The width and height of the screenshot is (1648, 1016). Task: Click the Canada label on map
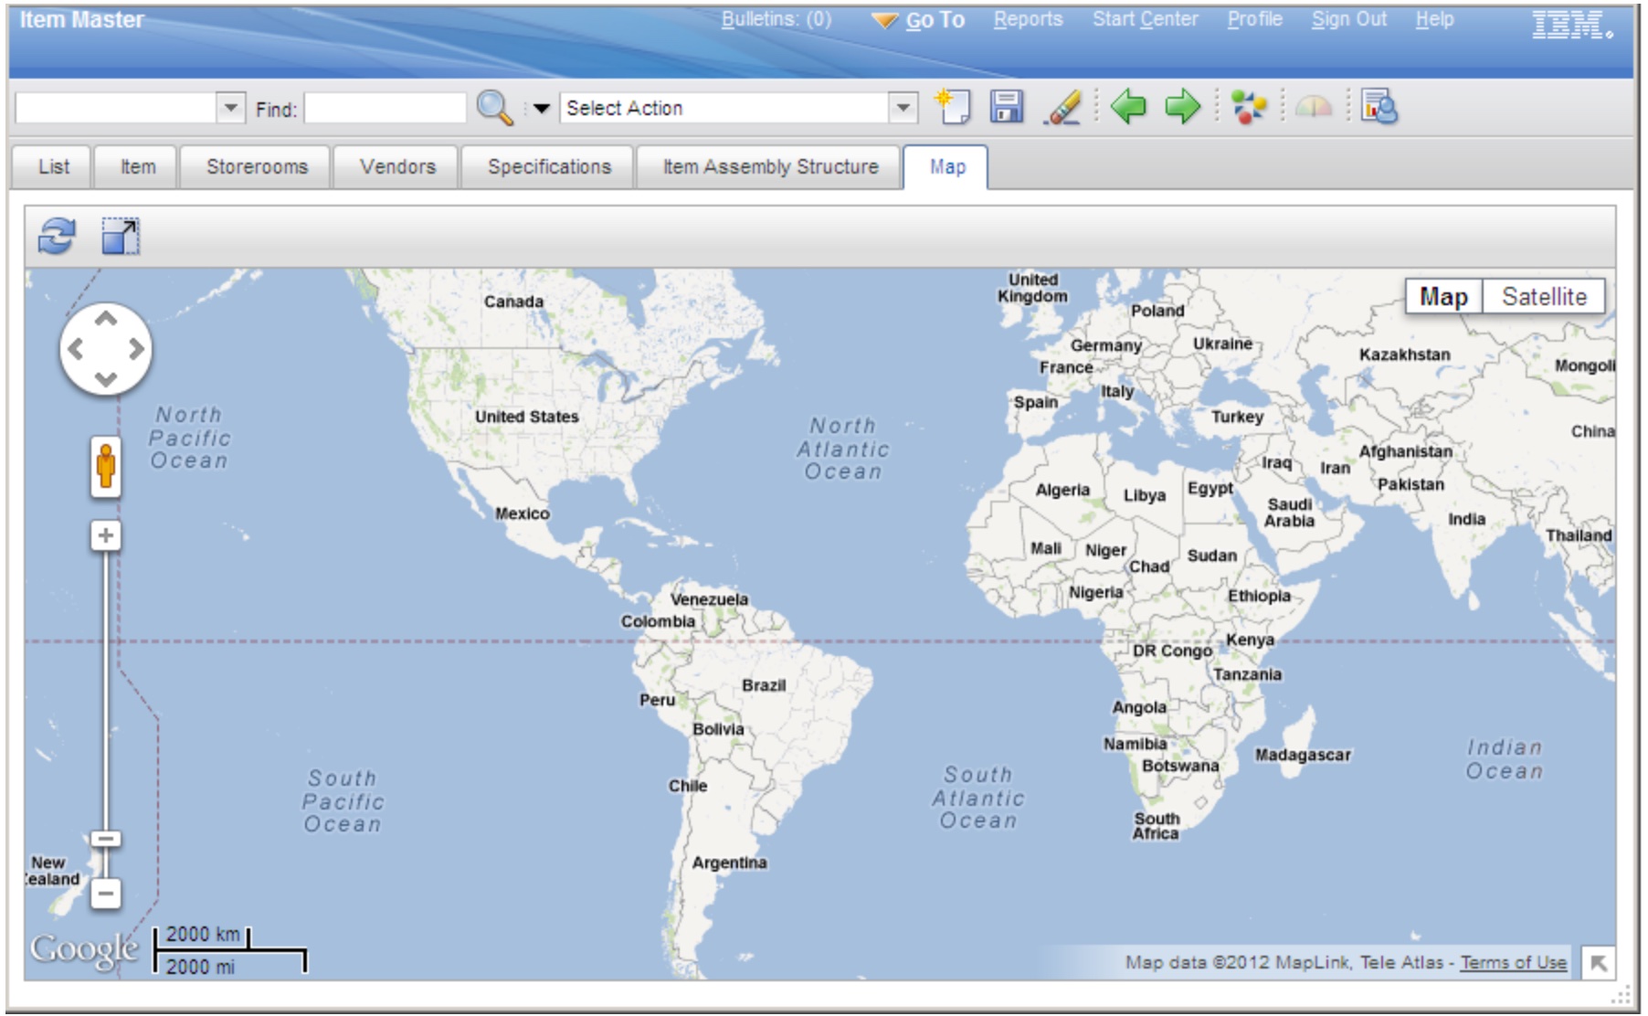click(x=513, y=302)
